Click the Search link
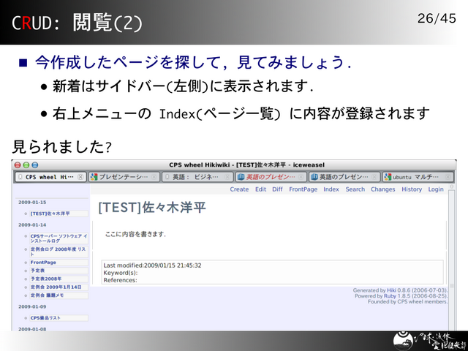The width and height of the screenshot is (468, 351). point(355,189)
